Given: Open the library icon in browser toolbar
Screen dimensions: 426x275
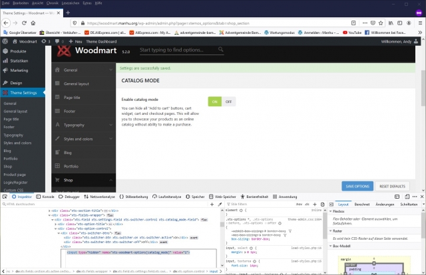Looking at the screenshot, I should coord(391,23).
